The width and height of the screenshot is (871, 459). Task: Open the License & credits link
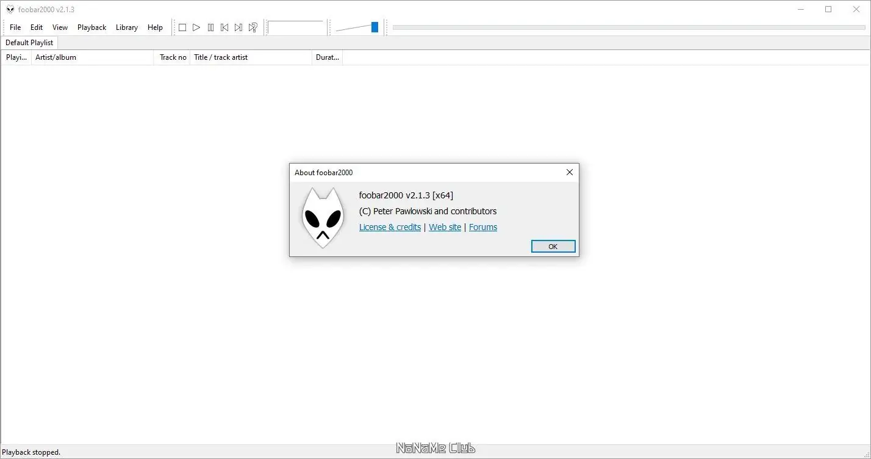coord(390,227)
